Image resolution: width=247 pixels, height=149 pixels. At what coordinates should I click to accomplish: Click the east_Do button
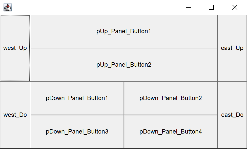[x=232, y=115]
